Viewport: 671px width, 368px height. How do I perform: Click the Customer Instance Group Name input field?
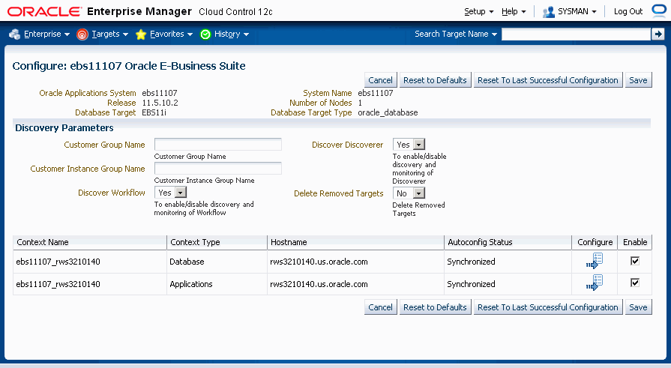coord(218,168)
